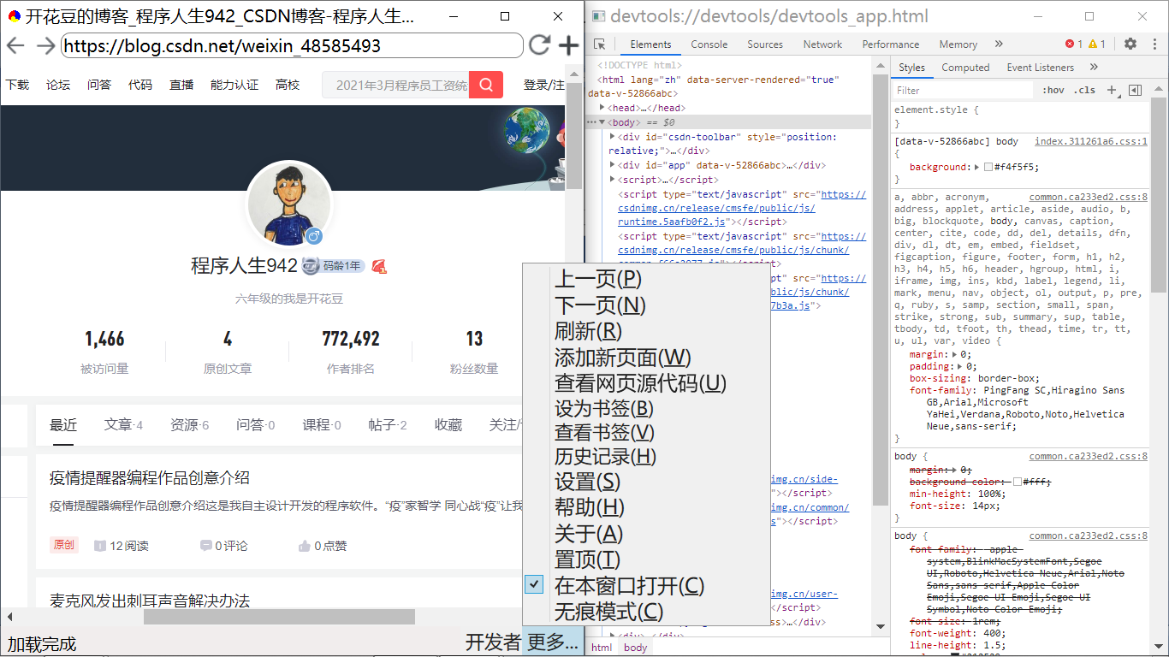
Task: Expand the first collapsed script node
Action: (613, 180)
